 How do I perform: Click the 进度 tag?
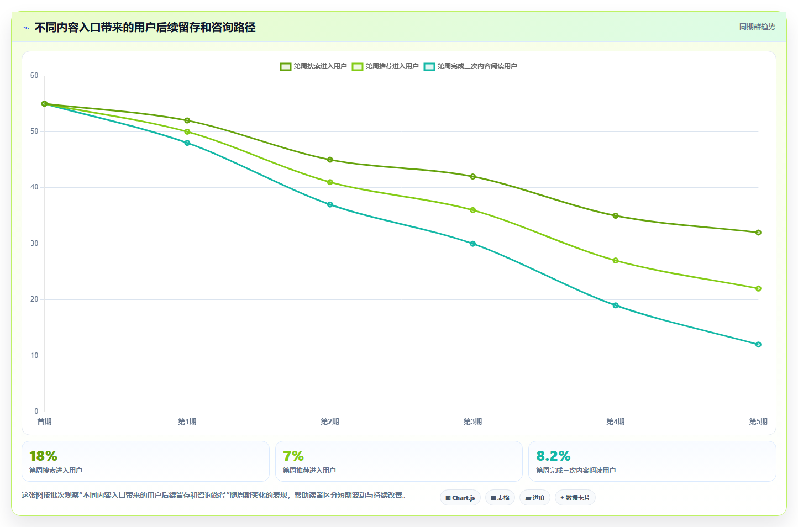point(535,498)
